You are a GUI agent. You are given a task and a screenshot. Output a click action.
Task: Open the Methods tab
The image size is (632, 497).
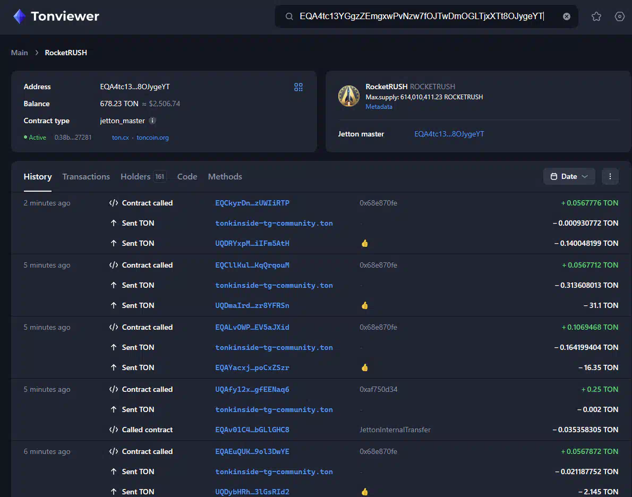pyautogui.click(x=225, y=176)
